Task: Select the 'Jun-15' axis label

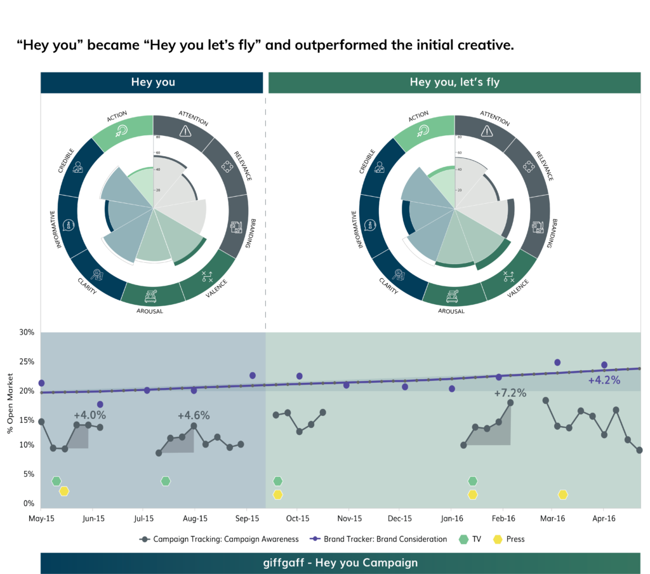Action: 93,518
